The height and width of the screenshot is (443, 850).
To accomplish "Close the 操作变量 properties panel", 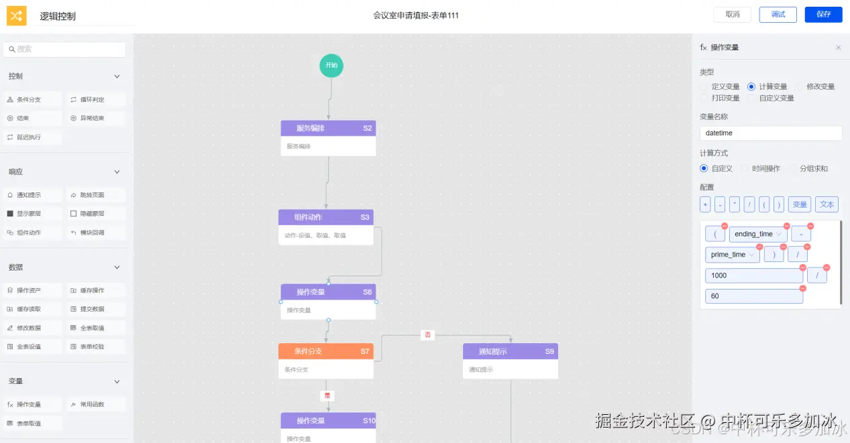I will point(838,48).
